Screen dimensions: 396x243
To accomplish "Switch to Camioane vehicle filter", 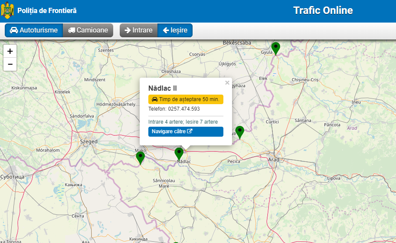I will (x=88, y=30).
